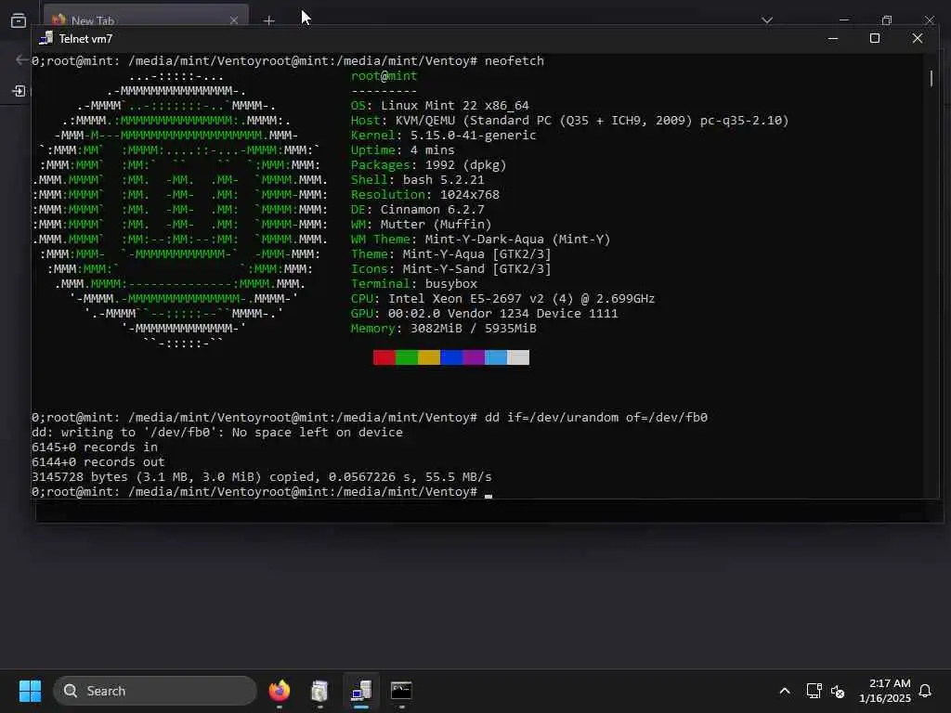Screen dimensions: 951x713
Task: Close the Telnet vm7 window
Action: point(917,38)
